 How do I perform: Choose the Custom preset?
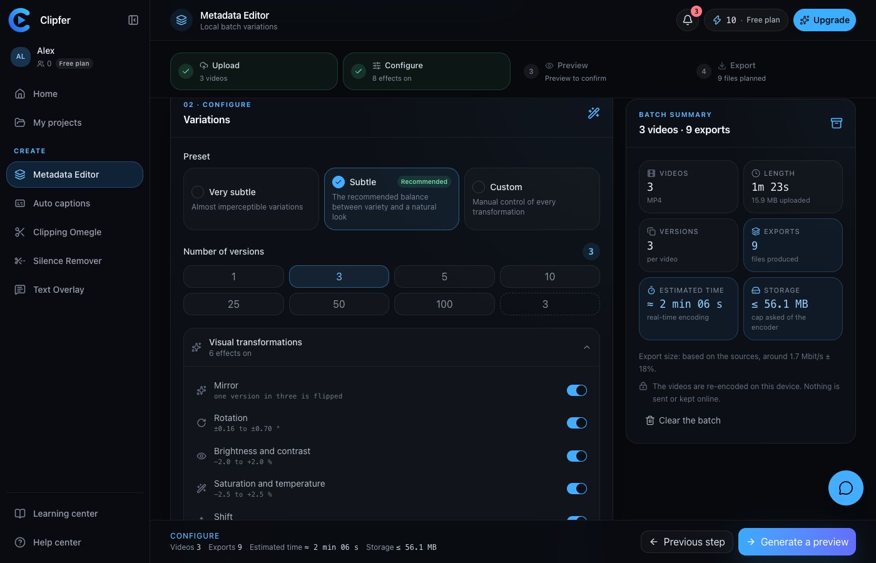(x=532, y=199)
